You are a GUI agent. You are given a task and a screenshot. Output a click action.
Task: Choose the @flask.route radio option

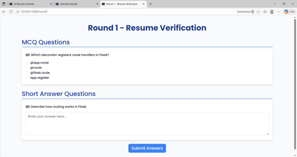(27, 73)
